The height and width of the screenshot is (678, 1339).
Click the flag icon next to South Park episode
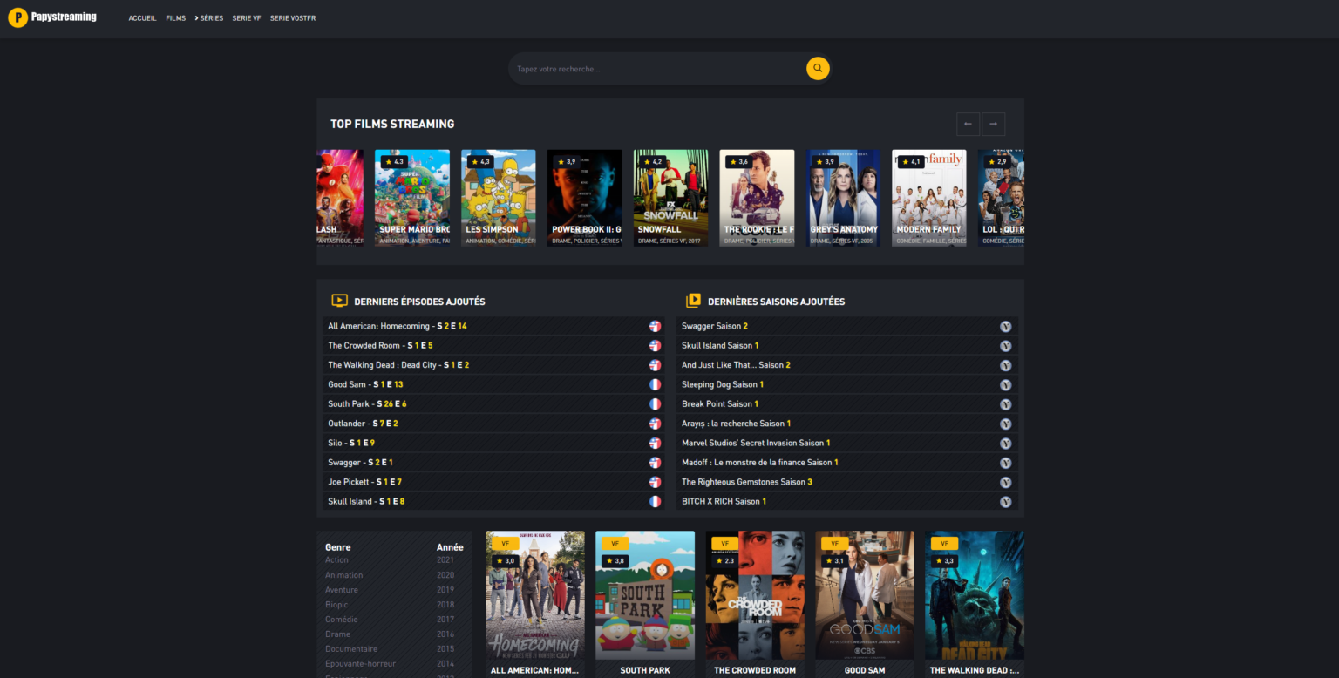[x=655, y=403]
